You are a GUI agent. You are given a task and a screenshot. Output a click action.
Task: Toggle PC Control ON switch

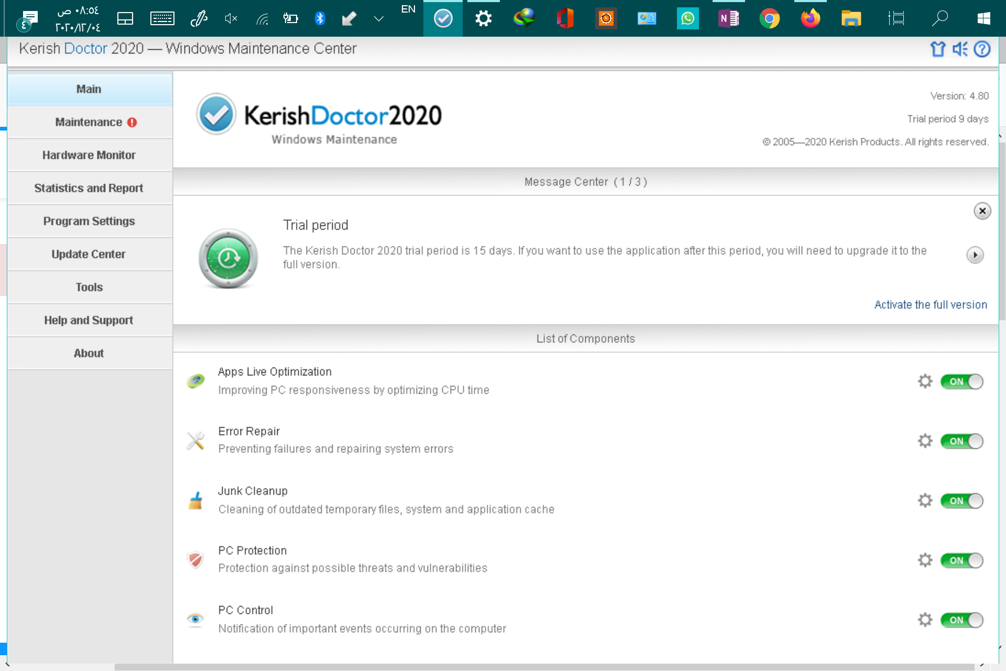click(x=962, y=620)
